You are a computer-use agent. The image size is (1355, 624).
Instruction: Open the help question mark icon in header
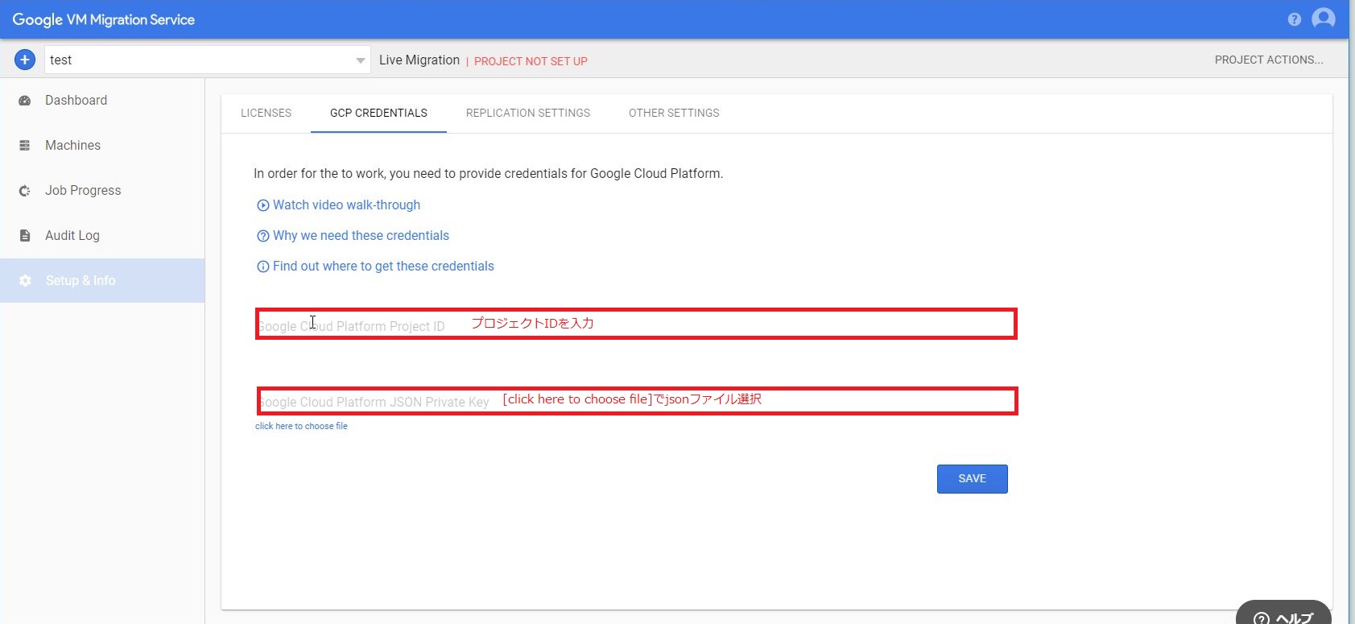click(x=1295, y=19)
